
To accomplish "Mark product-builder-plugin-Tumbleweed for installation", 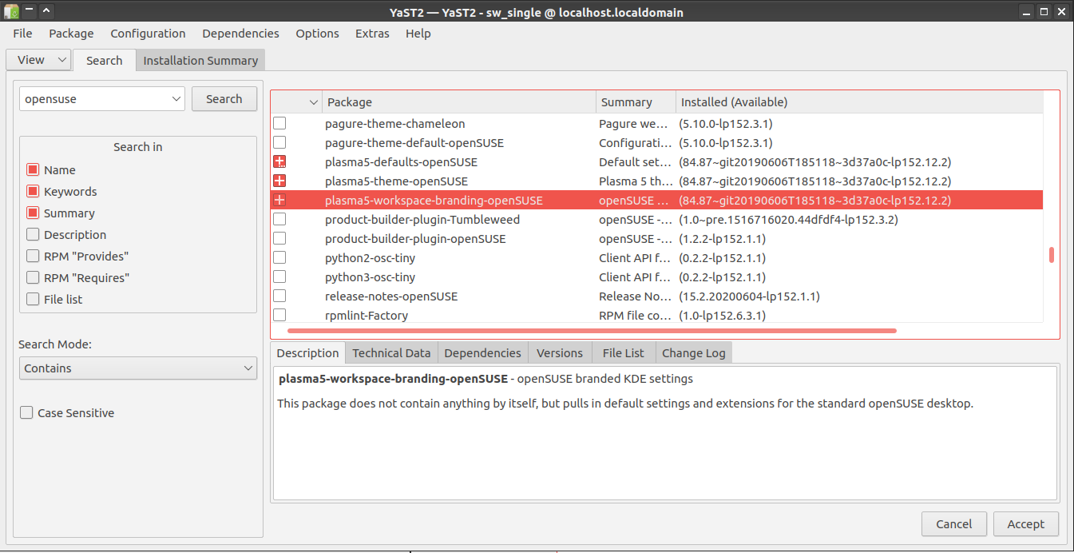I will pyautogui.click(x=279, y=220).
